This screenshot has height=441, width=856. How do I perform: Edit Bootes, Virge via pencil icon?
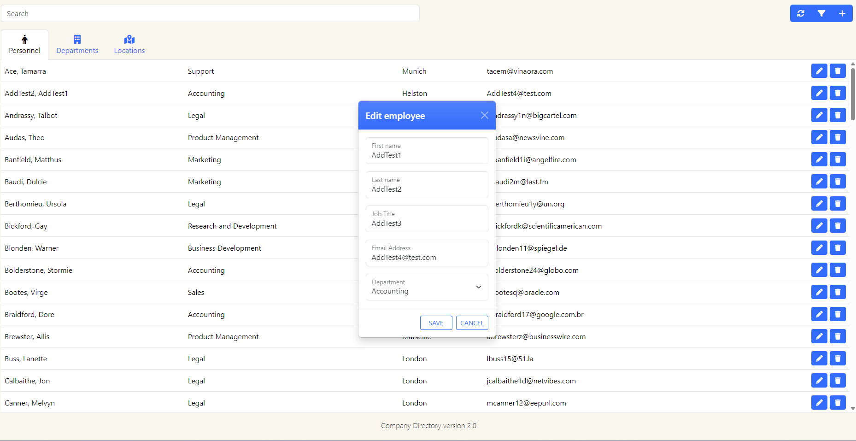819,292
